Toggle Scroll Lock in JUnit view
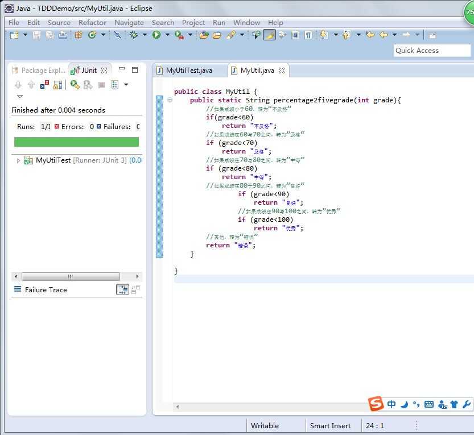Viewport: 474px width, 435px height. tap(57, 85)
